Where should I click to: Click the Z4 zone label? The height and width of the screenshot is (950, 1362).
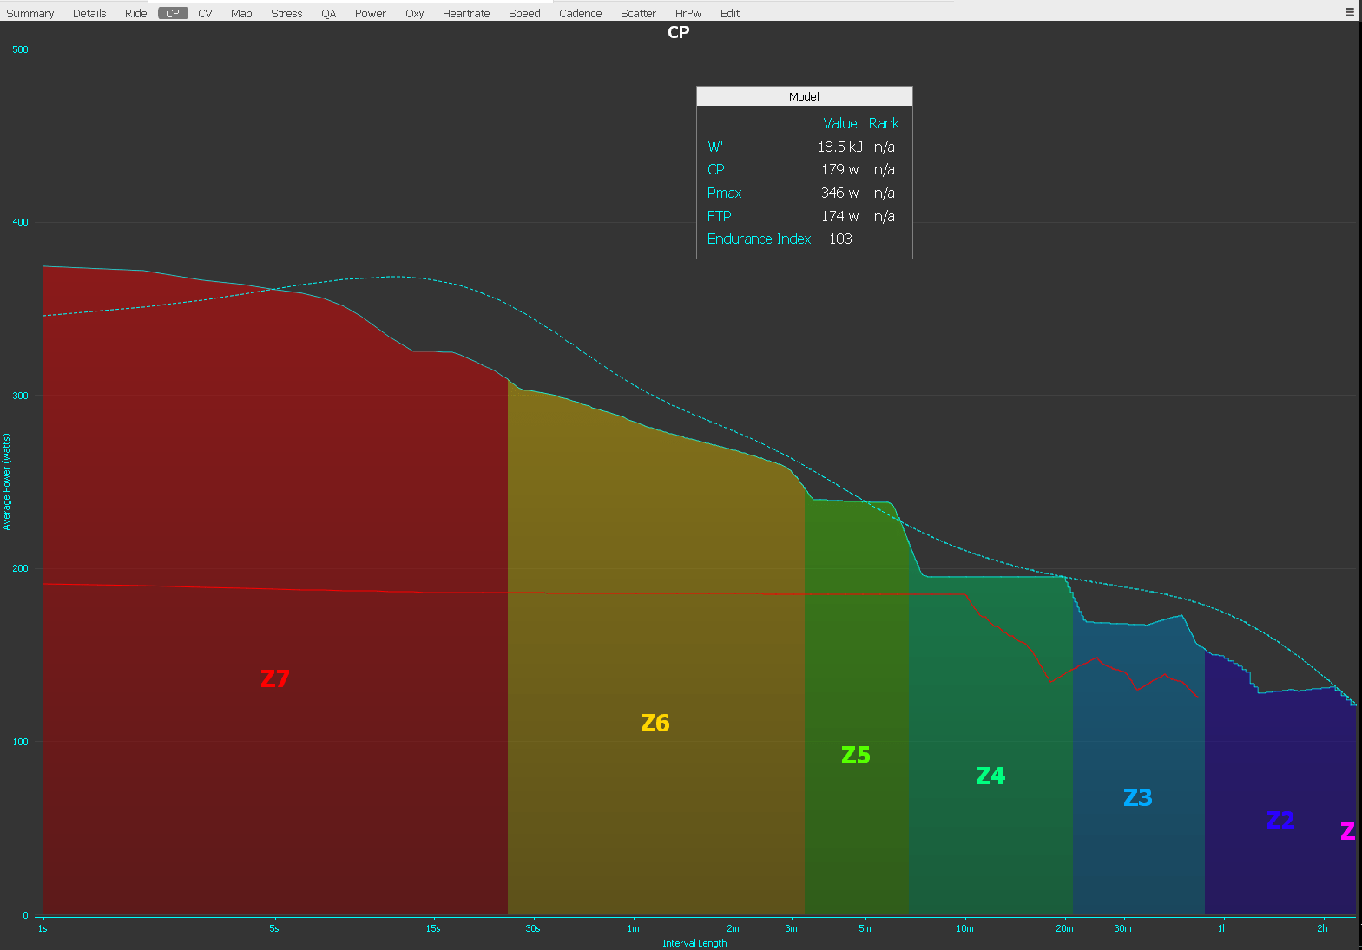[x=990, y=776]
